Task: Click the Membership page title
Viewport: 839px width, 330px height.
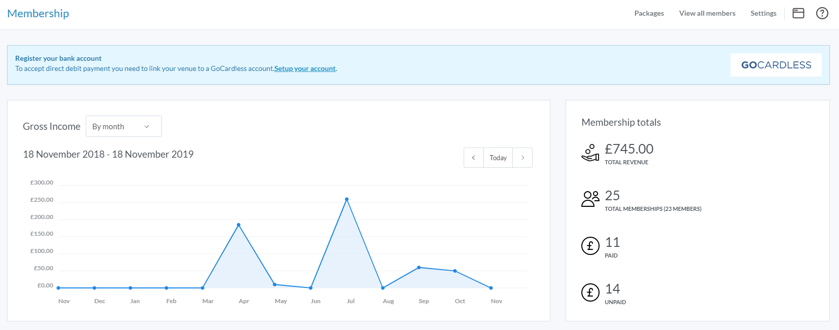Action: tap(38, 13)
